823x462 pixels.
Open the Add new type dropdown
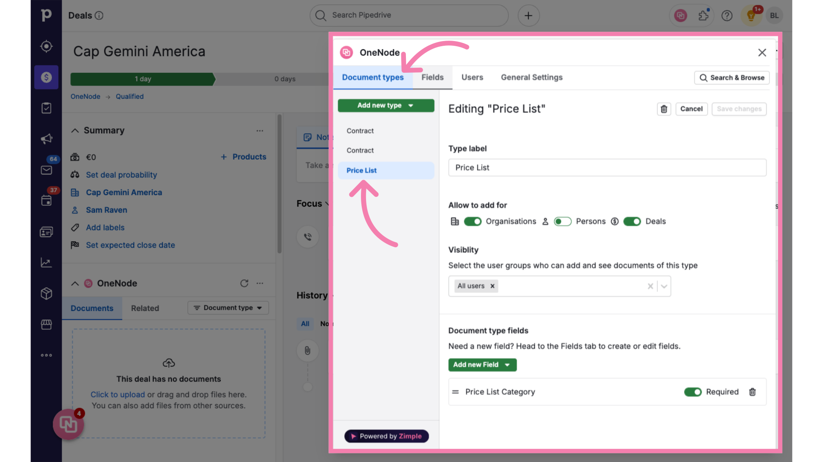point(386,105)
